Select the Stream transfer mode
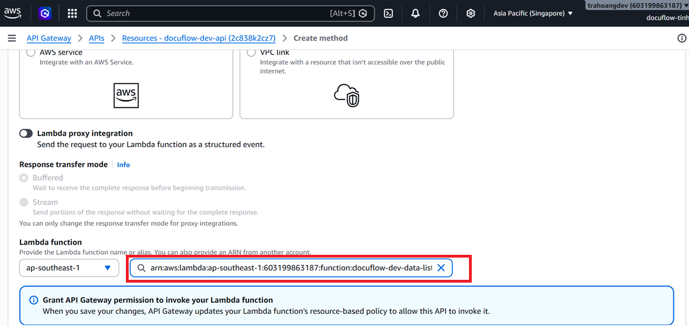Viewport: 689px width, 326px height. tap(24, 202)
